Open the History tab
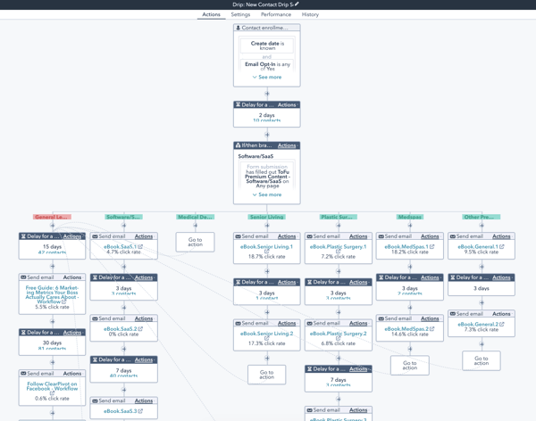The height and width of the screenshot is (421, 536). click(x=310, y=14)
